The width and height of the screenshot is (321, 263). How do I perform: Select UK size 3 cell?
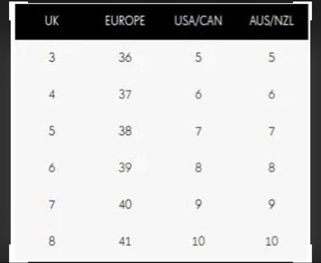[52, 58]
